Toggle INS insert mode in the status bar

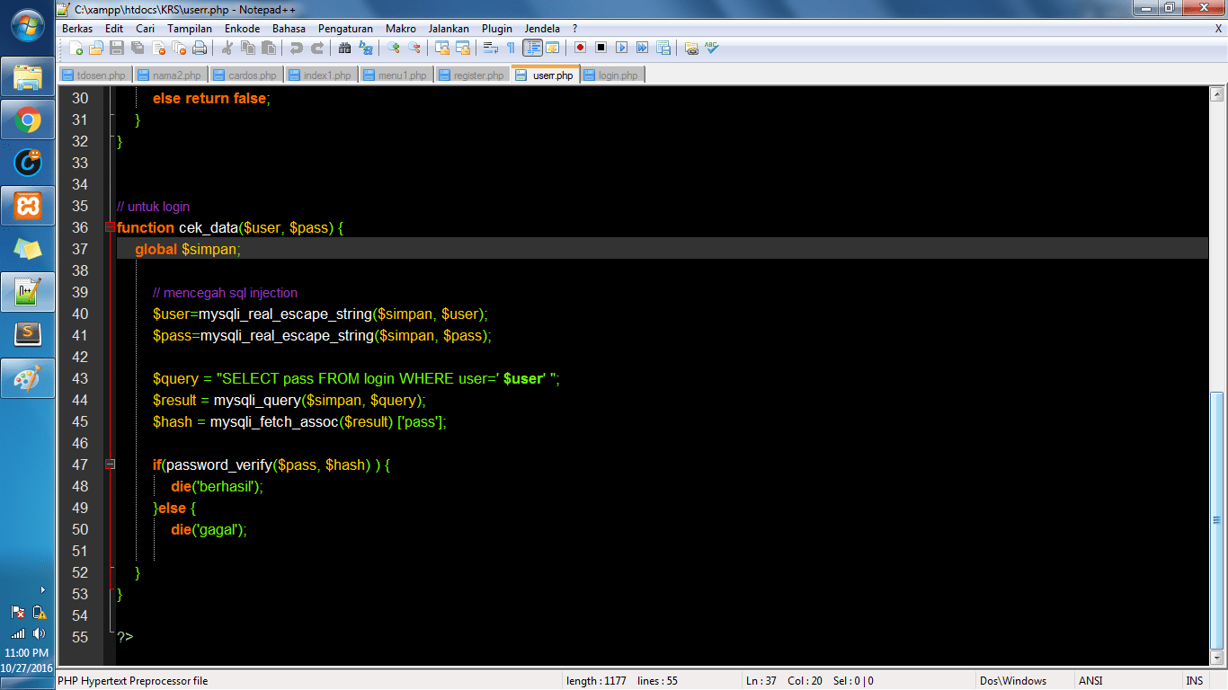(x=1194, y=681)
